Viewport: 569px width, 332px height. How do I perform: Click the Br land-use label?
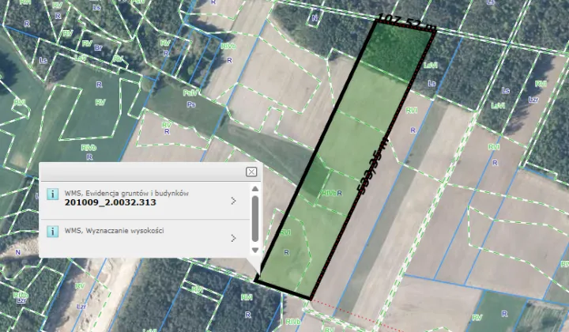98,47
